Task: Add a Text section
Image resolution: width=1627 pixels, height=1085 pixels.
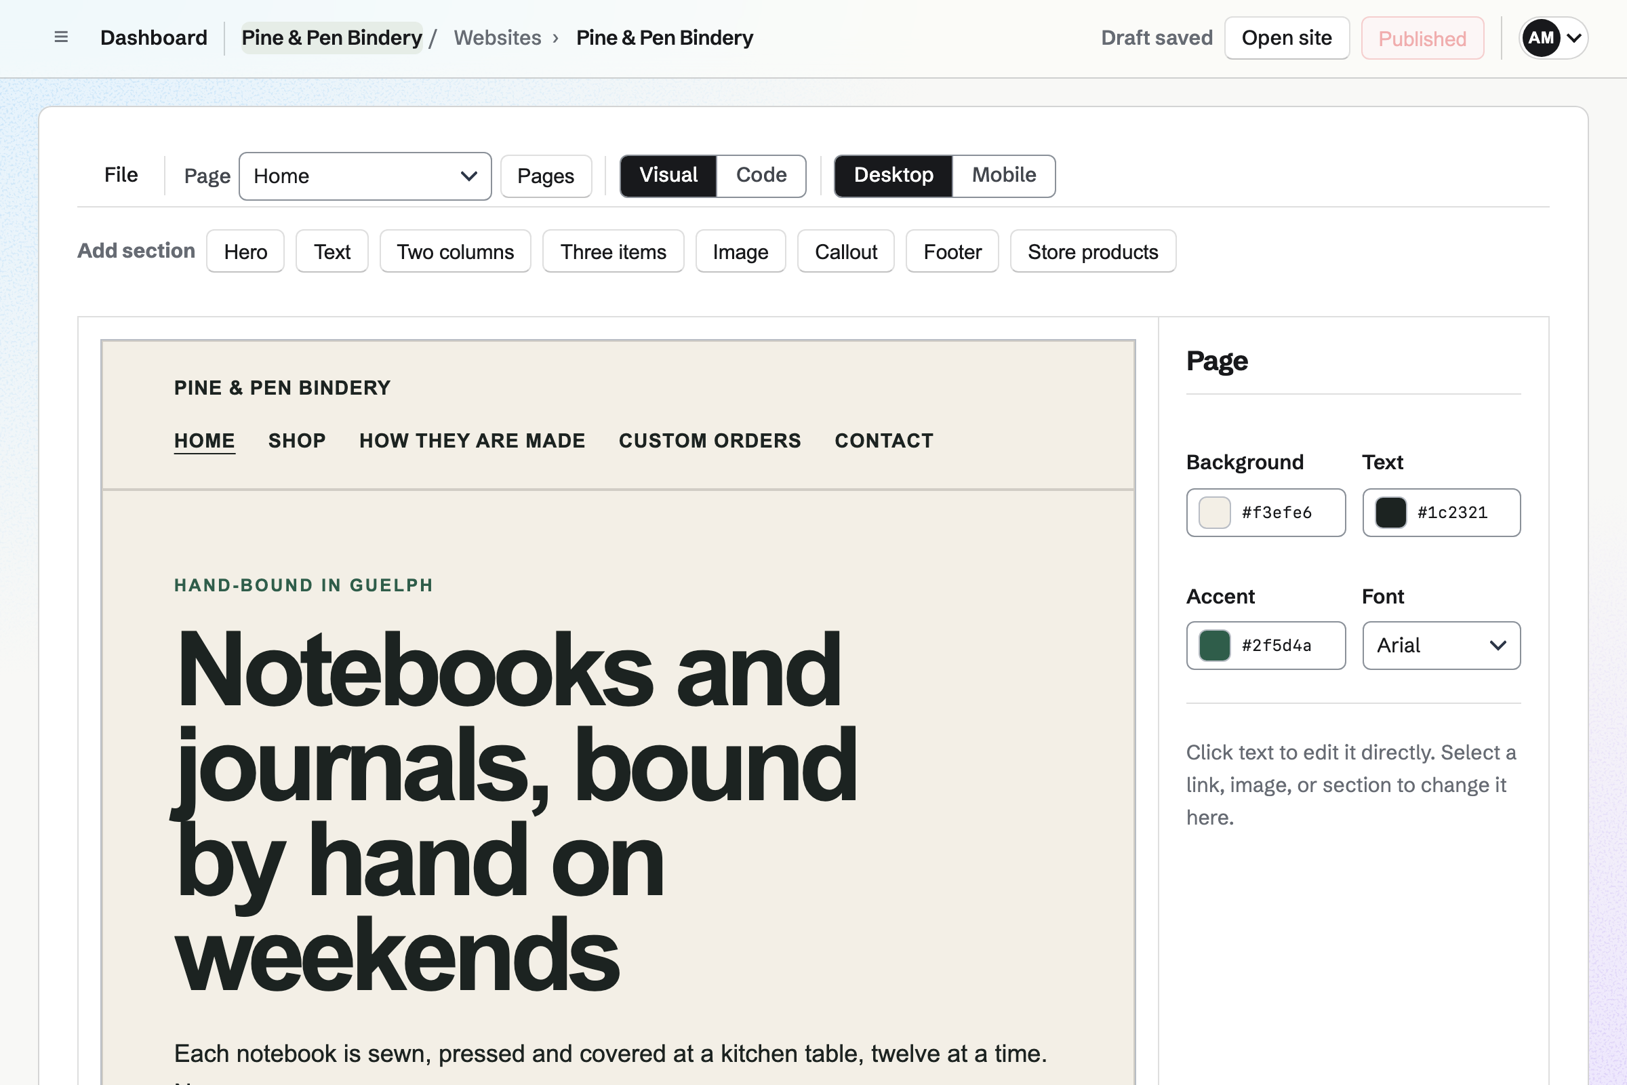Action: (332, 251)
